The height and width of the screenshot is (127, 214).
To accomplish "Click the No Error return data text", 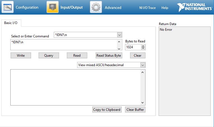I will pyautogui.click(x=166, y=30).
